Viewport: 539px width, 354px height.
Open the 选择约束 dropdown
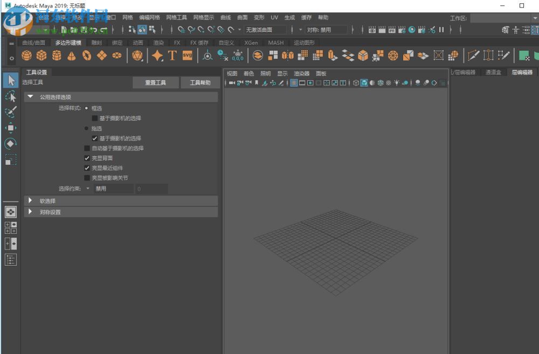[110, 189]
